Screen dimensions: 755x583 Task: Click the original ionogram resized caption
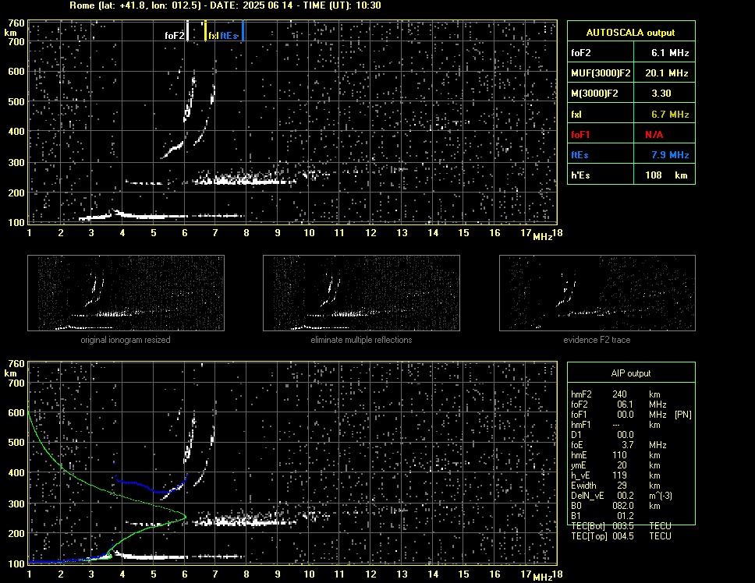126,340
